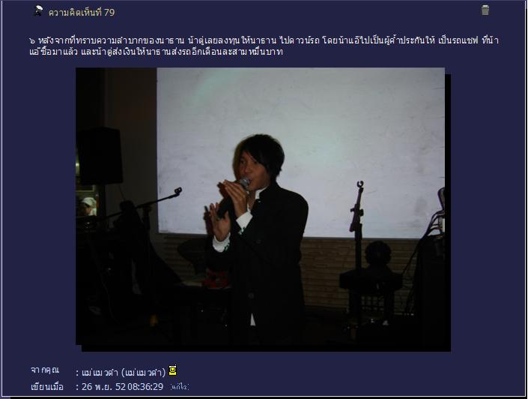Screen dimensions: 528x399
Task: Click the trash bin icon on comment 79
Action: pyautogui.click(x=485, y=10)
